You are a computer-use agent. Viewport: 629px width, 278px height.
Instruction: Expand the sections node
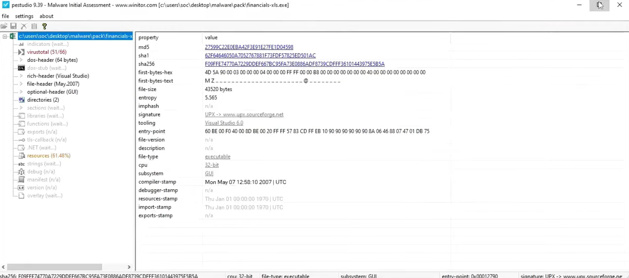[x=21, y=108]
